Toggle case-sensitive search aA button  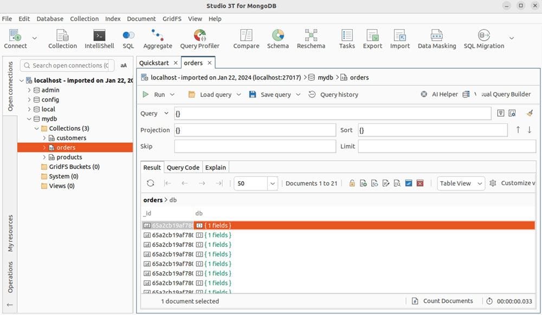(124, 65)
